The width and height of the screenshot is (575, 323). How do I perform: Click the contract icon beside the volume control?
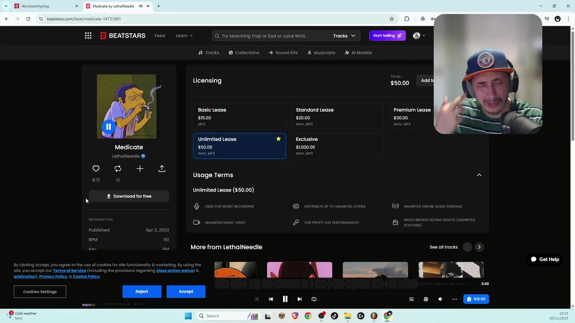click(426, 299)
